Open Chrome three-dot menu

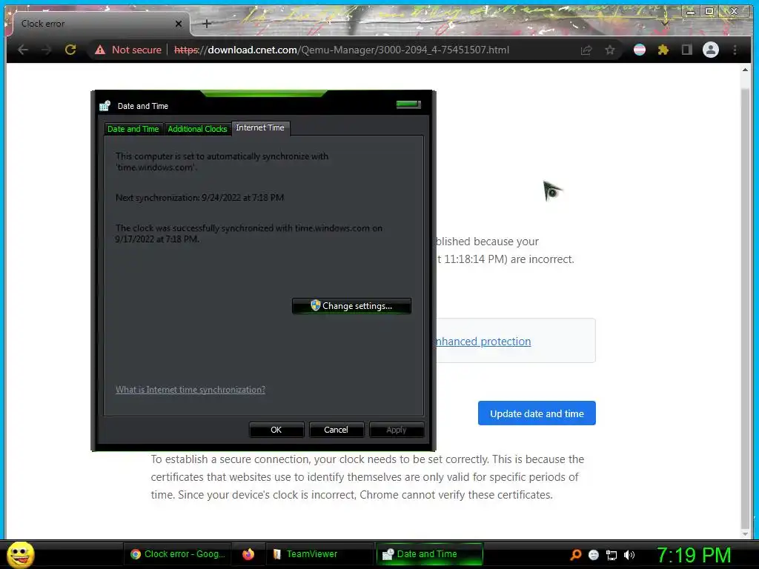coord(735,50)
